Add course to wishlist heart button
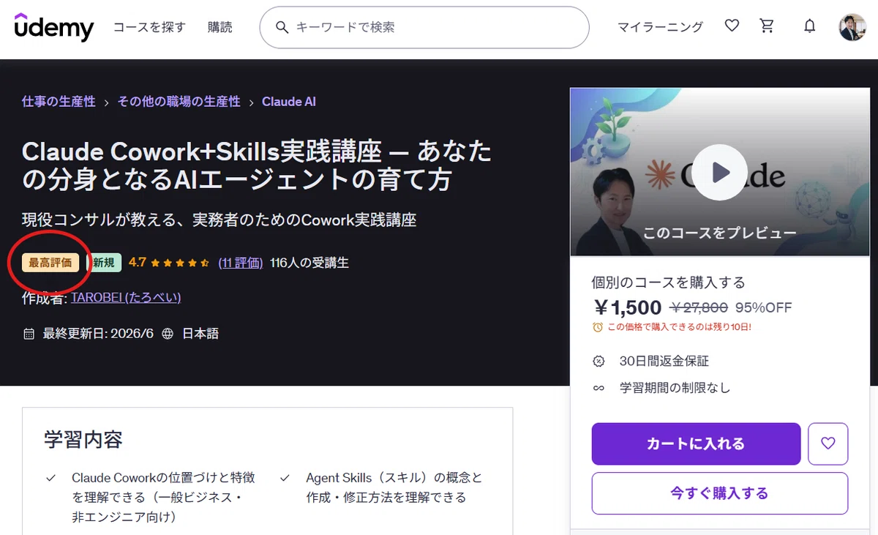 (828, 444)
